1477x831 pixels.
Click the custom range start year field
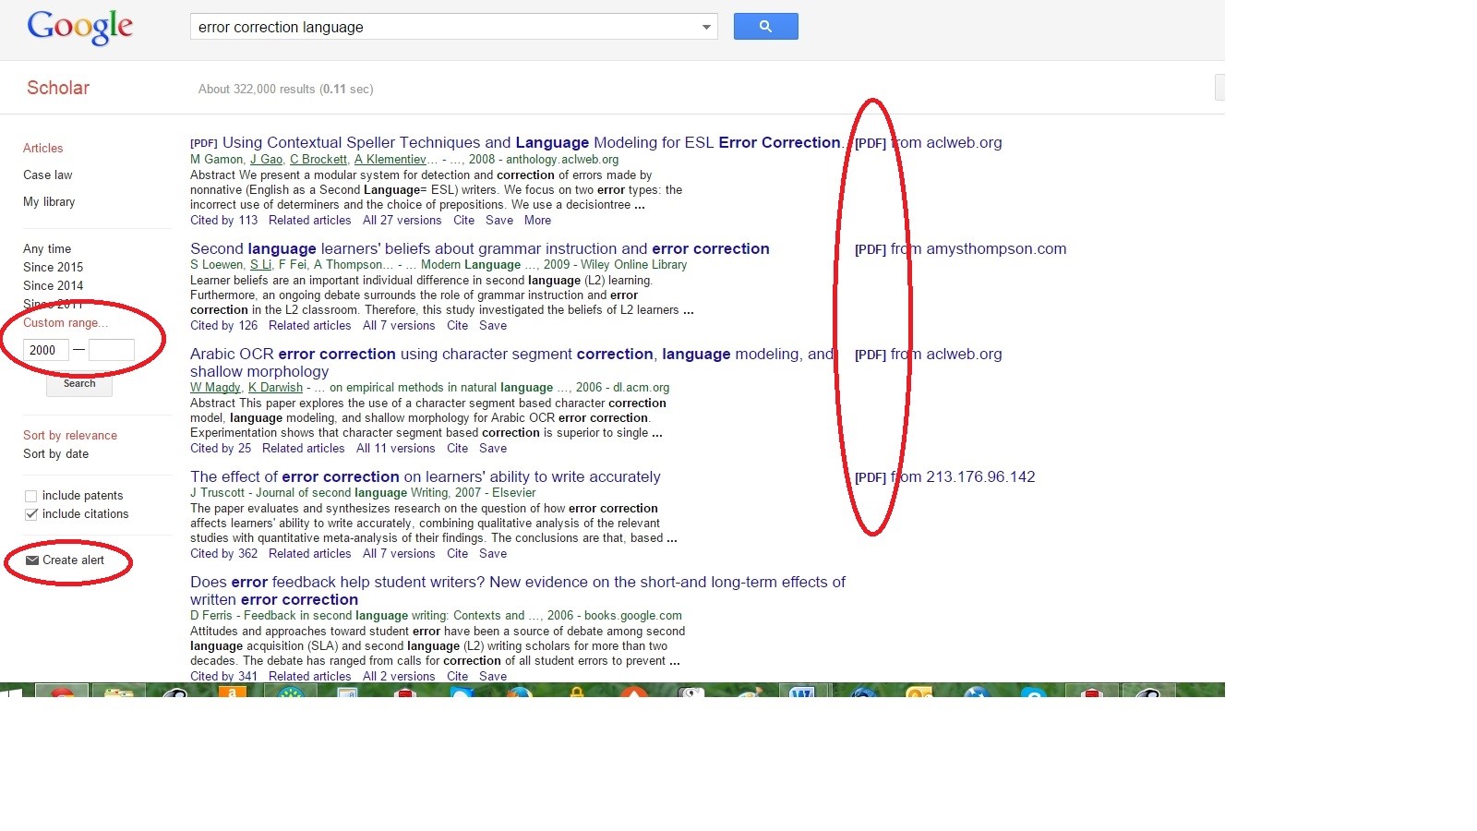[x=46, y=350]
